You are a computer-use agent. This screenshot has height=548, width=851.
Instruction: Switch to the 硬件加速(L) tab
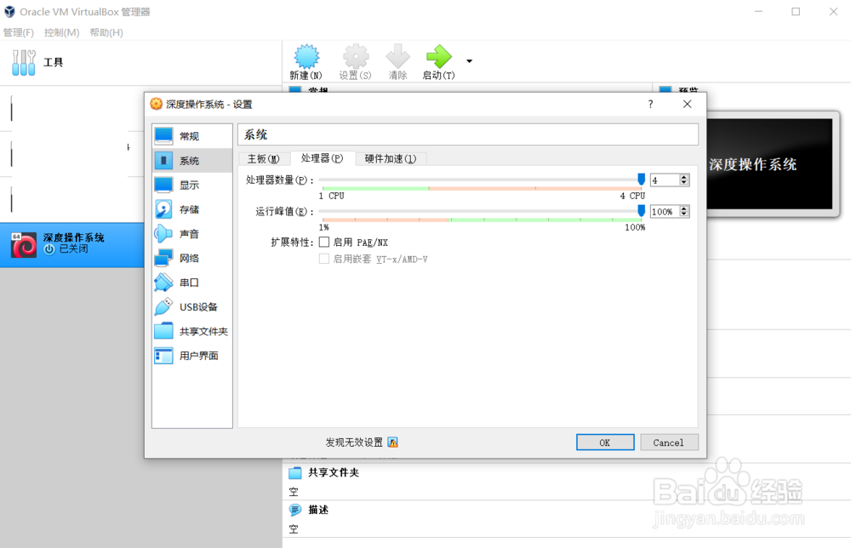pos(391,159)
